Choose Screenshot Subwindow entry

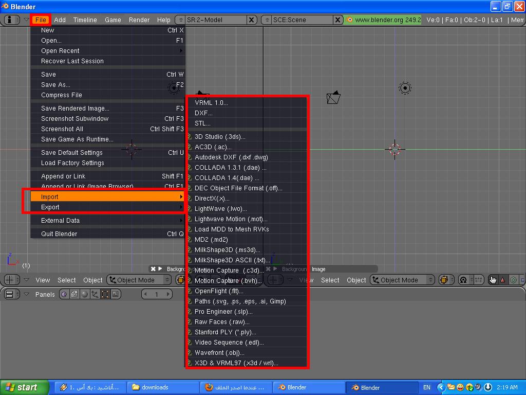108,119
